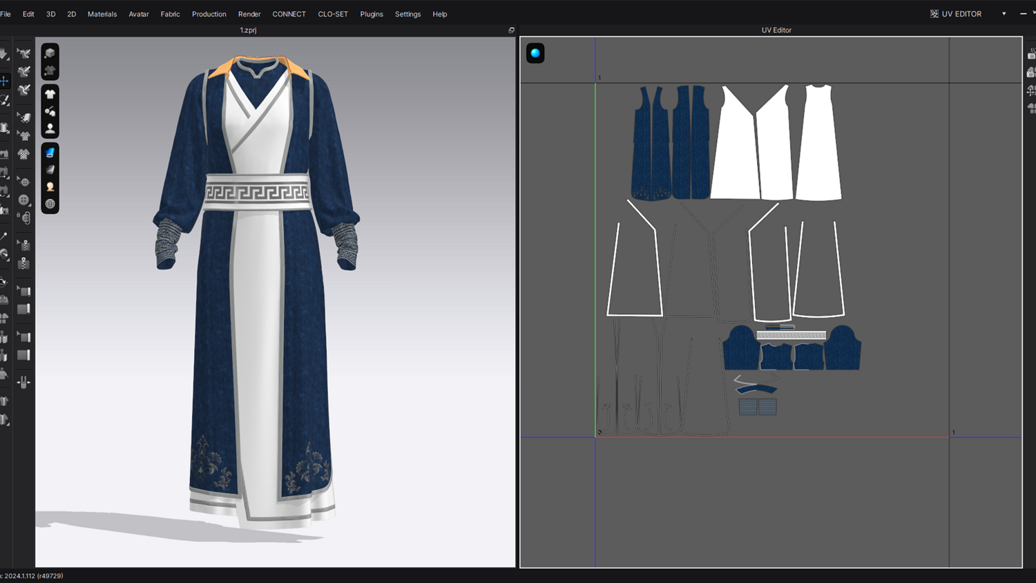Select the Edit Texture checkered-cloth tool

coord(24,118)
